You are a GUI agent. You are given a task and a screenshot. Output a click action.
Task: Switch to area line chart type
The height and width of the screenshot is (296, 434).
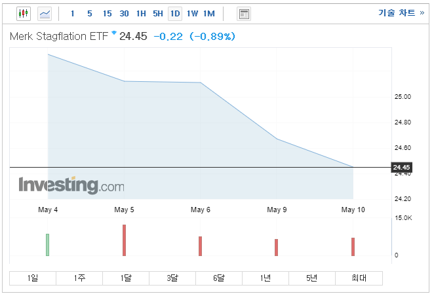[x=45, y=14]
